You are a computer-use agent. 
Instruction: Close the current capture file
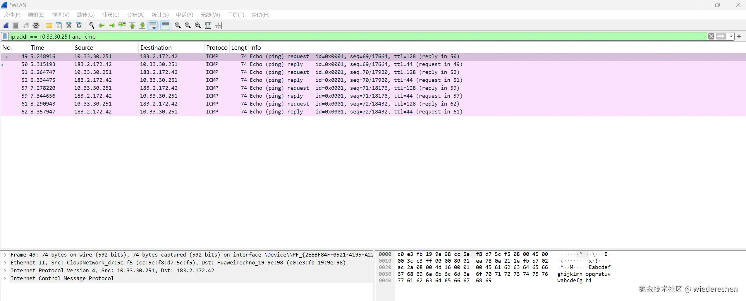69,26
